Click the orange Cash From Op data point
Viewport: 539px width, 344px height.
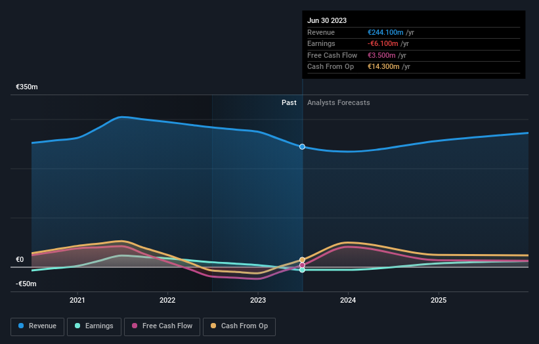[302, 260]
